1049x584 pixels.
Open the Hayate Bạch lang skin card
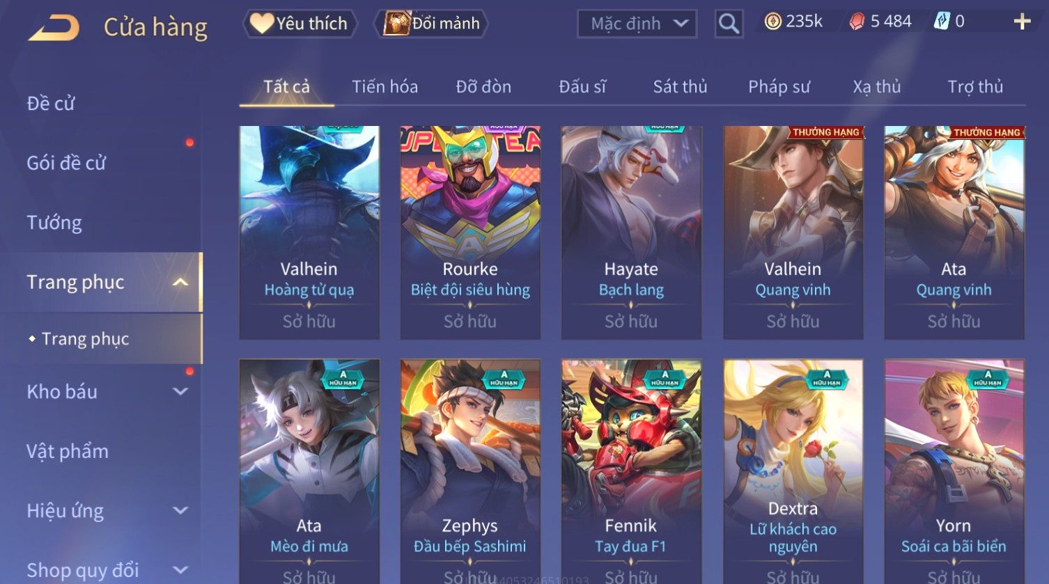pyautogui.click(x=631, y=232)
